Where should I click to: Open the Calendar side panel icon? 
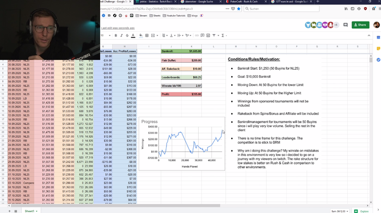(378, 38)
